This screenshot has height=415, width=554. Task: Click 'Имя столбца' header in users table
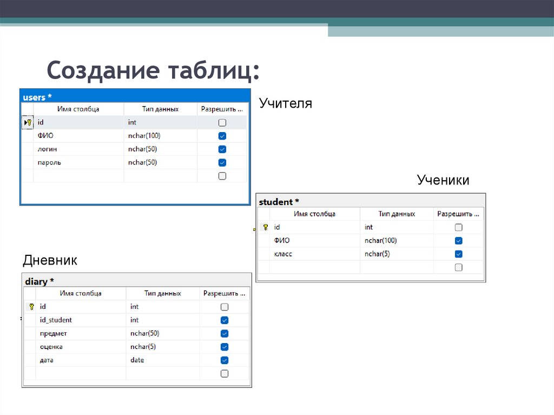[x=78, y=109]
